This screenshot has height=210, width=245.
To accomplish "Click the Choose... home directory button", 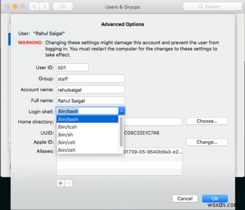I will coord(207,121).
